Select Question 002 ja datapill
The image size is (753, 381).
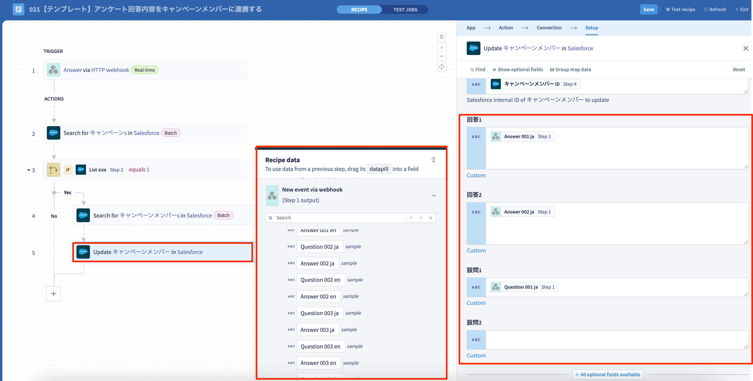(320, 247)
